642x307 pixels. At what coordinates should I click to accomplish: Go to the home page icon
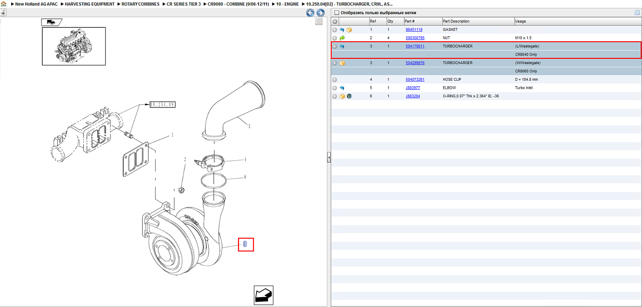pyautogui.click(x=3, y=4)
